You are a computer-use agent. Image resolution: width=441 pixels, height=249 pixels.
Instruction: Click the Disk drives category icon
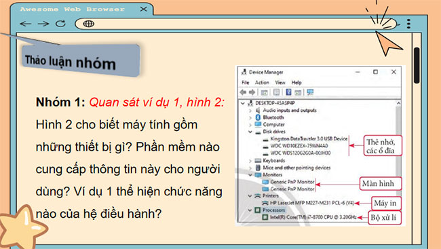(258, 132)
